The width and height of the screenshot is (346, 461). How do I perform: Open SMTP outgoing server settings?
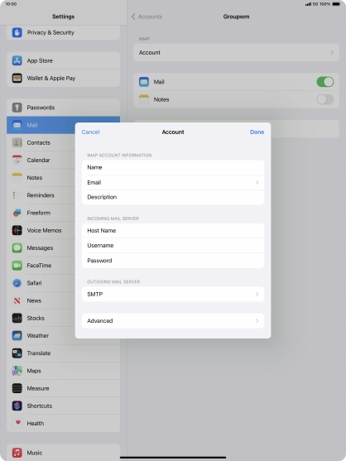(x=173, y=294)
